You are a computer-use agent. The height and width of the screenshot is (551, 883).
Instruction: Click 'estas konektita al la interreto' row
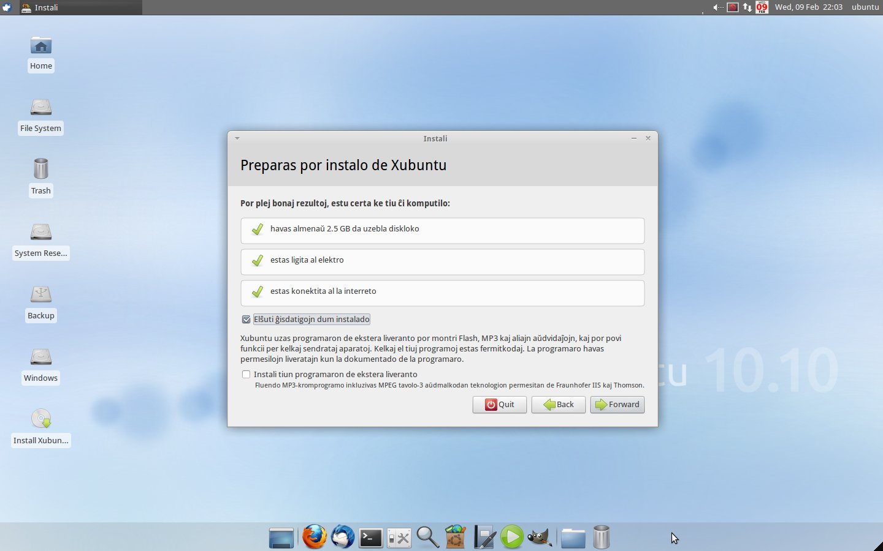pos(442,293)
